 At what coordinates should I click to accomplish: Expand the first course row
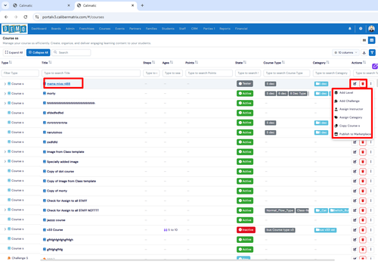click(x=5, y=84)
